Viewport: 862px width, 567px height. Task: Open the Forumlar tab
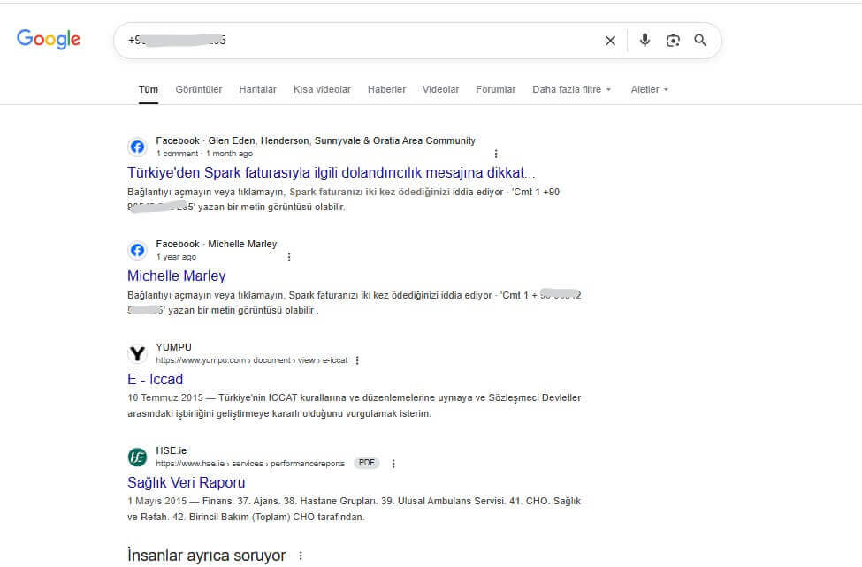click(495, 89)
